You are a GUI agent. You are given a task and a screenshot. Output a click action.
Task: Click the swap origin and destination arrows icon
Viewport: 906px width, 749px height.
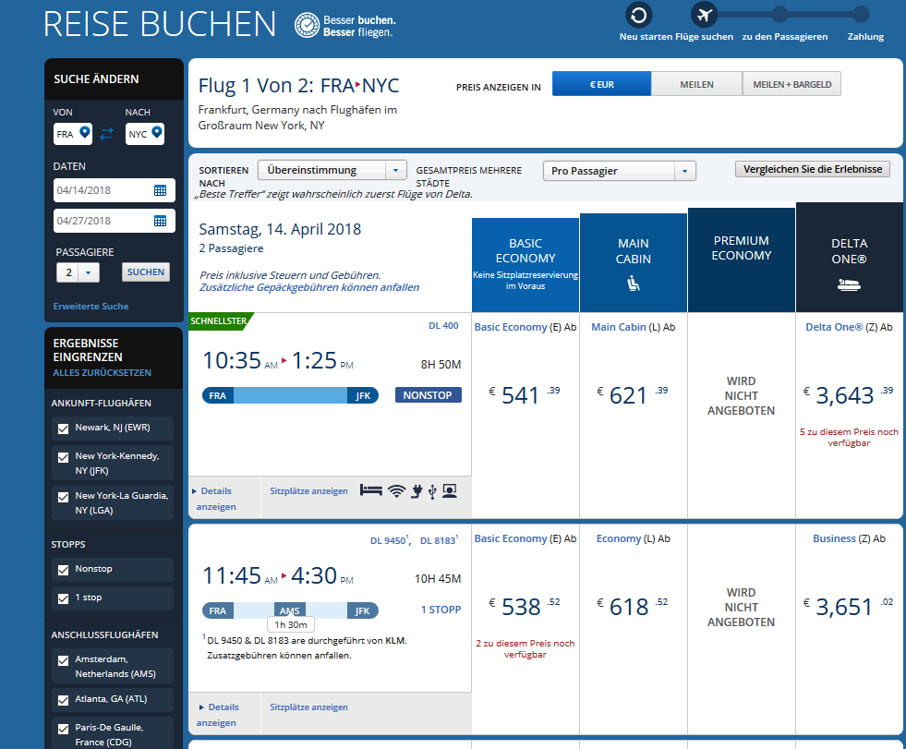(x=106, y=134)
